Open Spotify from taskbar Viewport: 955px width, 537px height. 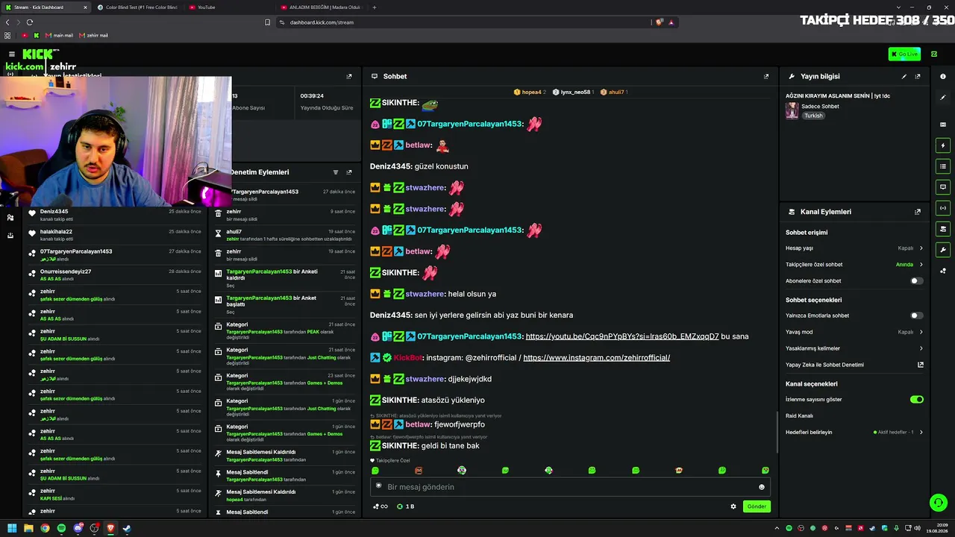pyautogui.click(x=61, y=529)
